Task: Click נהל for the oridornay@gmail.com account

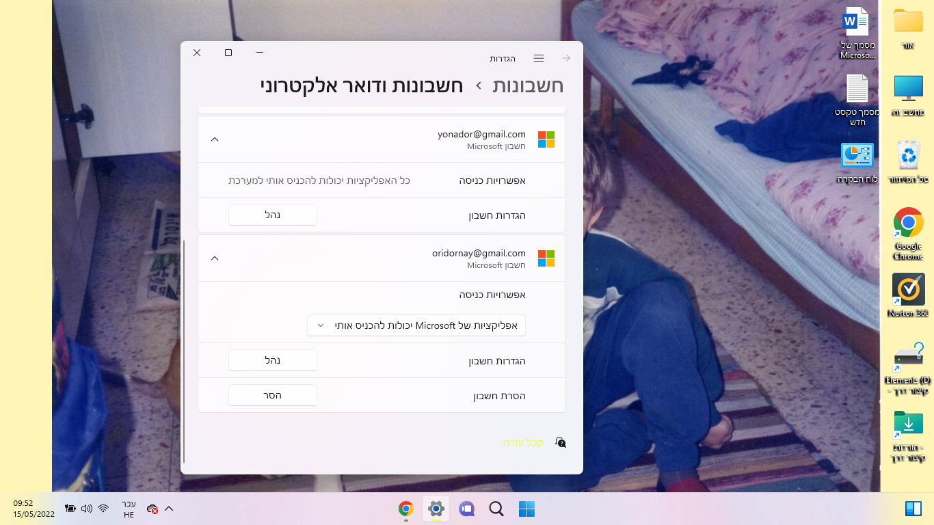Action: pyautogui.click(x=273, y=360)
